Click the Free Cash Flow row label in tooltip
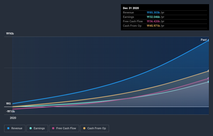This screenshot has width=213, height=136. click(133, 21)
